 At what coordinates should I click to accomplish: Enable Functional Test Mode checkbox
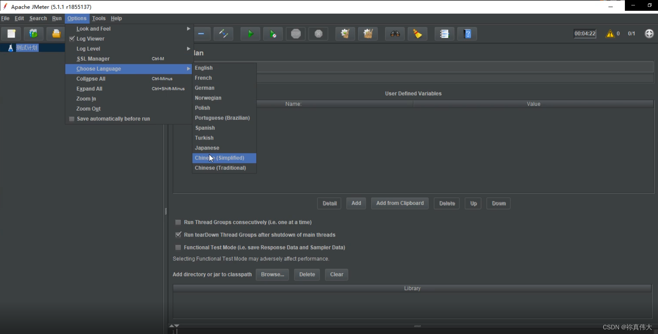(178, 247)
